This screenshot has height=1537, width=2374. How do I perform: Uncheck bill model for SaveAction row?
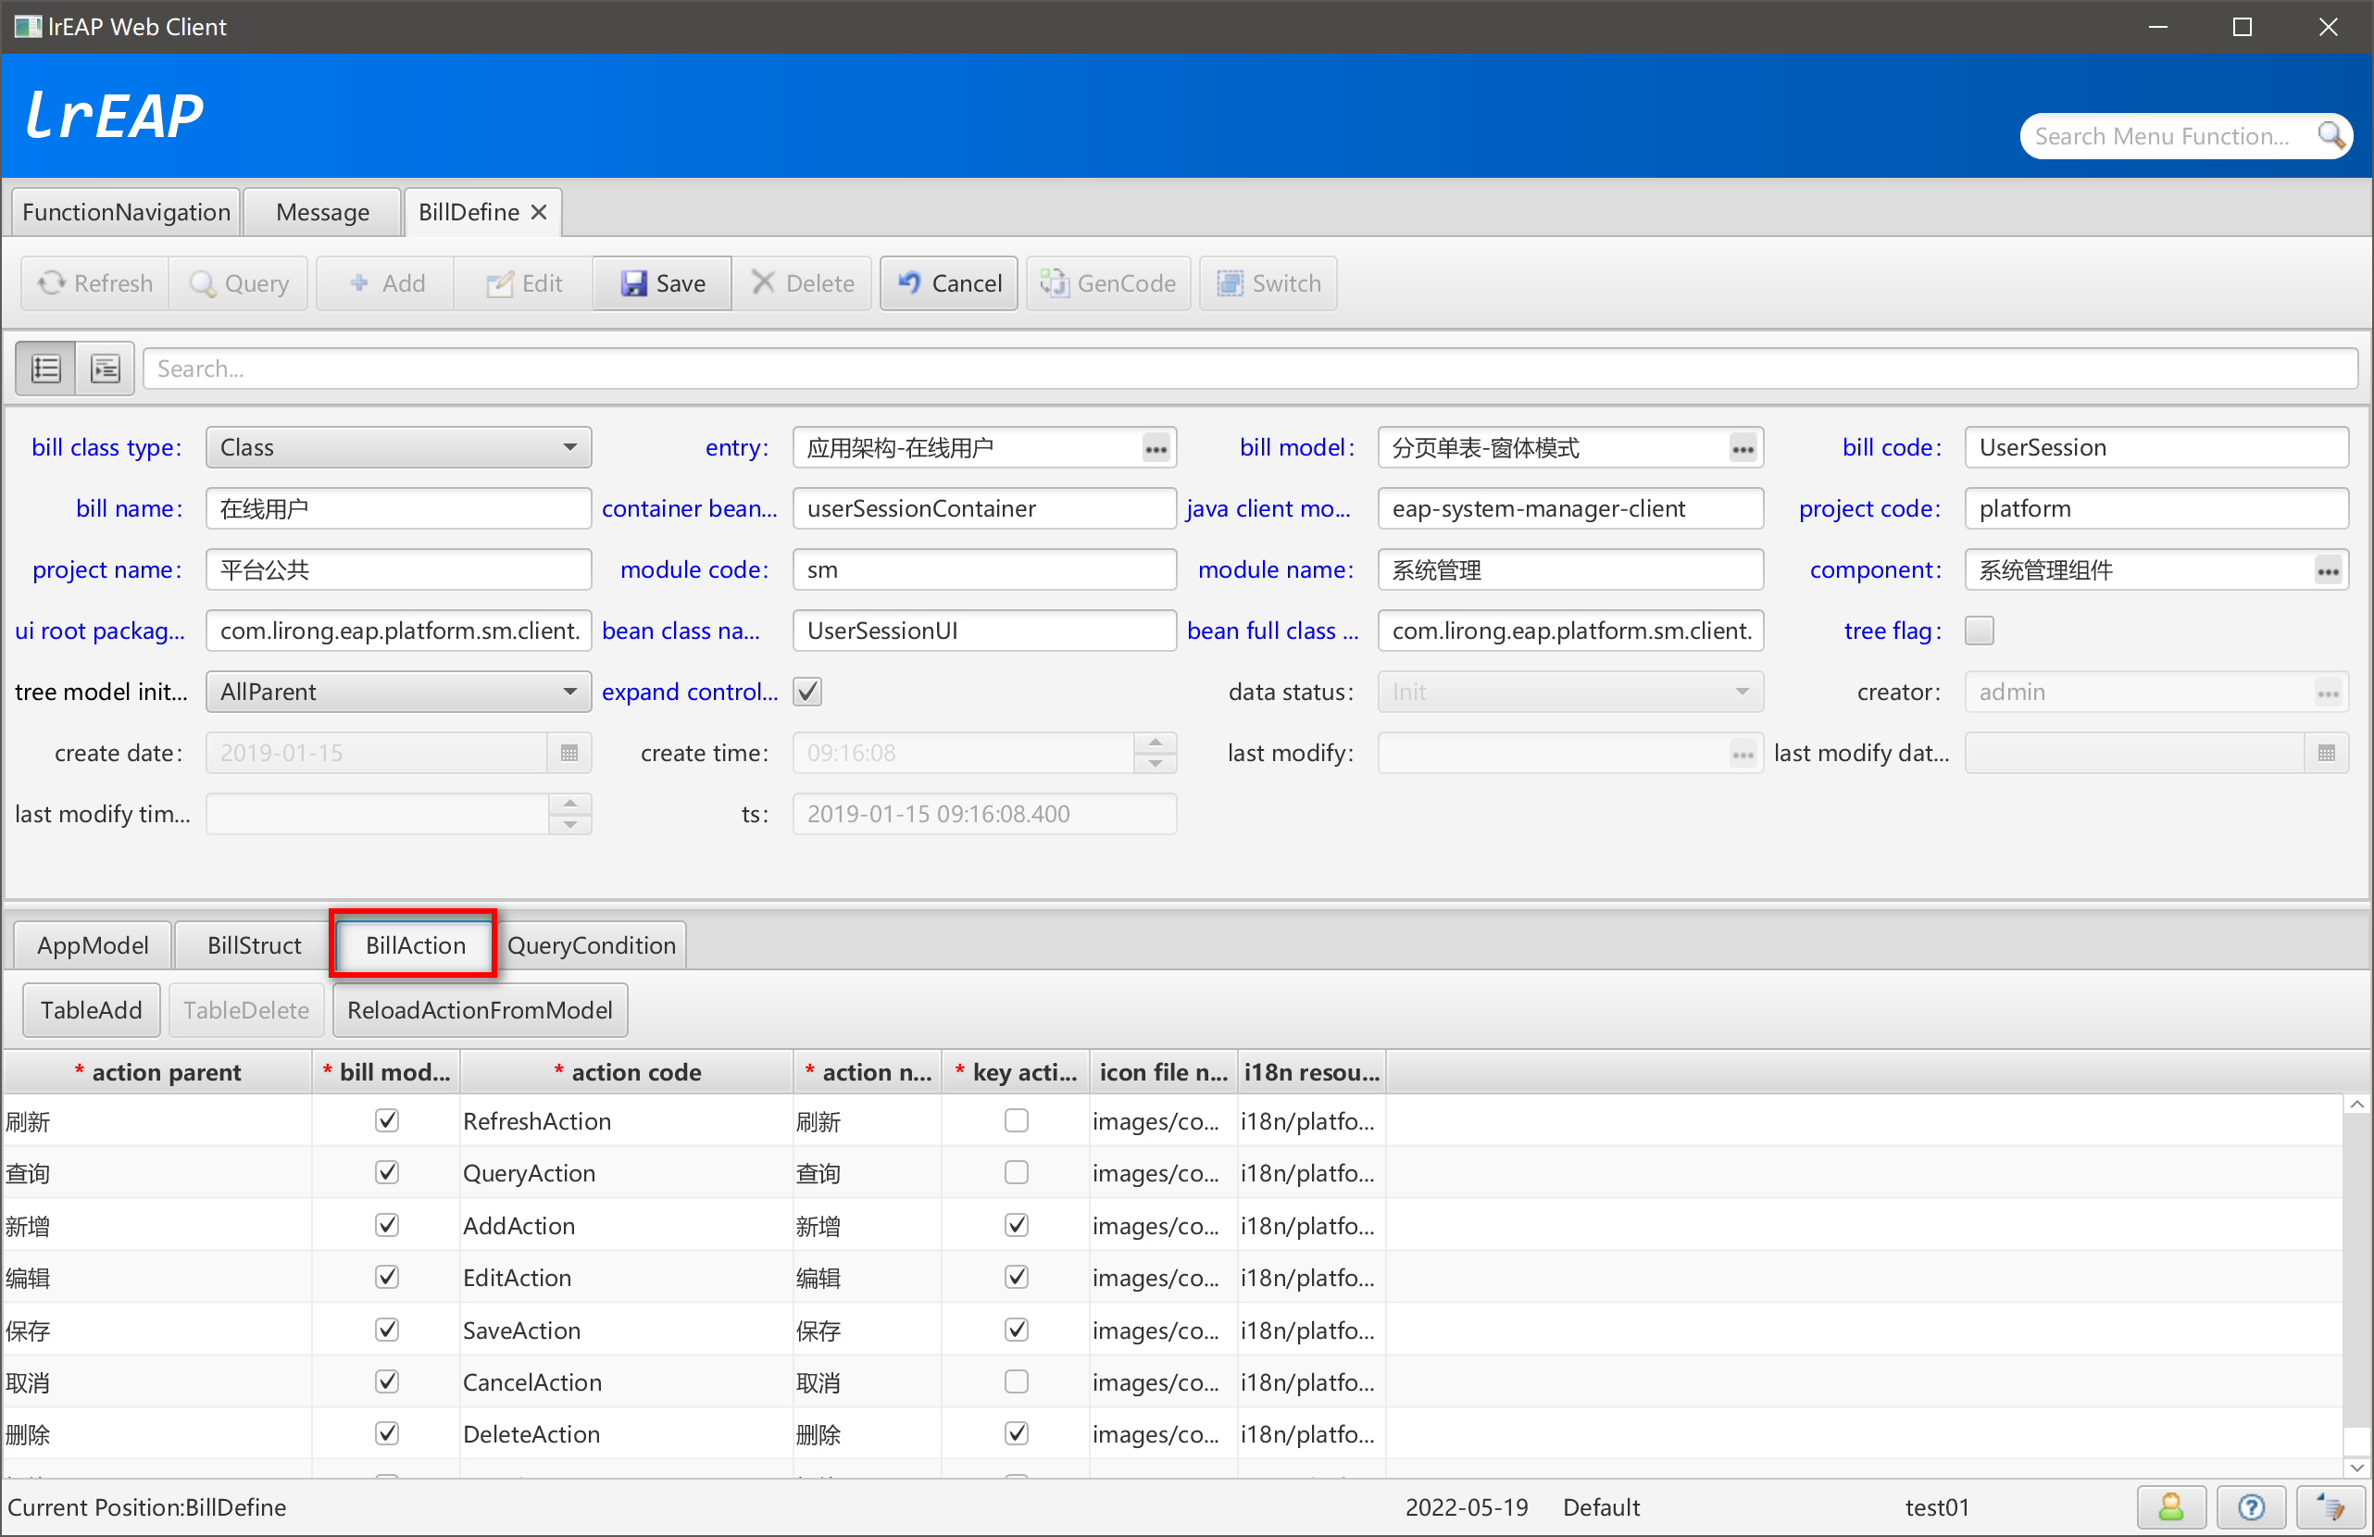click(x=387, y=1330)
